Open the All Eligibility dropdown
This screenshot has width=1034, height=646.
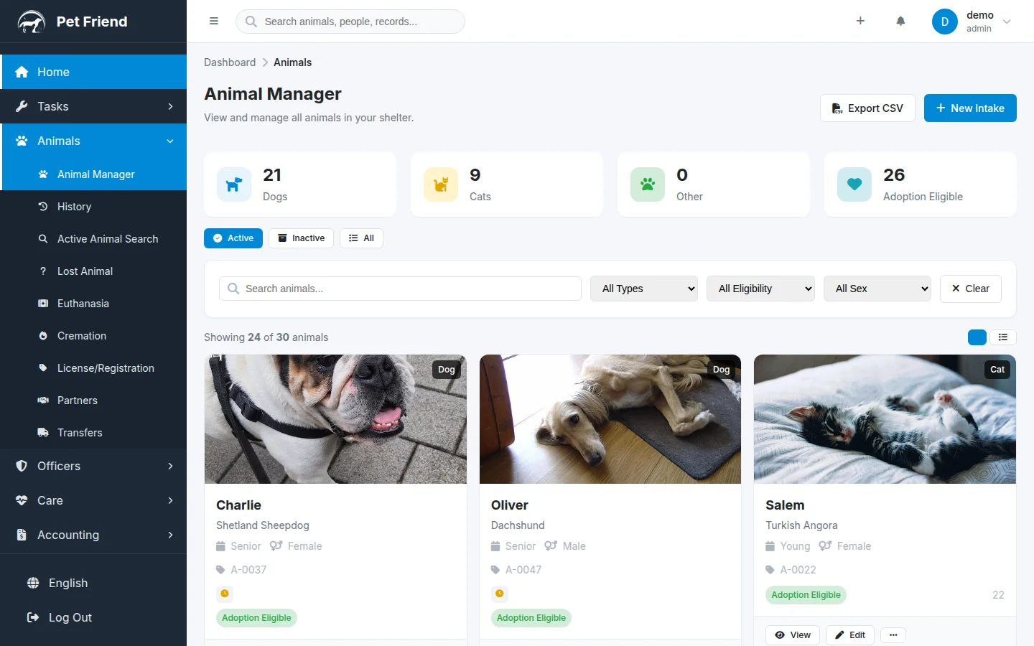click(760, 288)
